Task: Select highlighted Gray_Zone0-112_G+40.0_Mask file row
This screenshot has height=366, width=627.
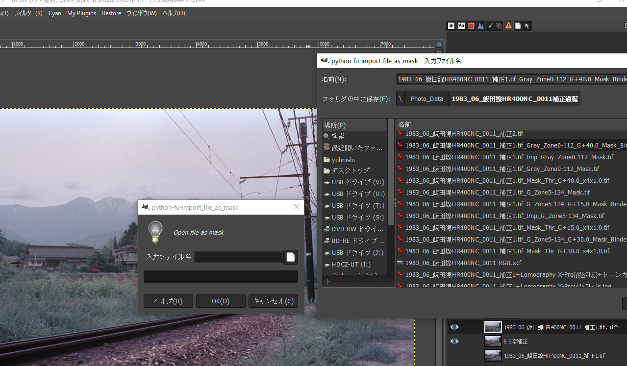Action: (x=511, y=145)
